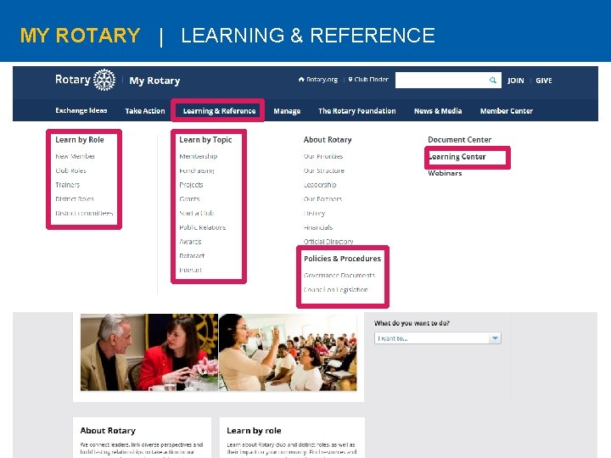Click the Rotary wheel logo

(x=104, y=80)
